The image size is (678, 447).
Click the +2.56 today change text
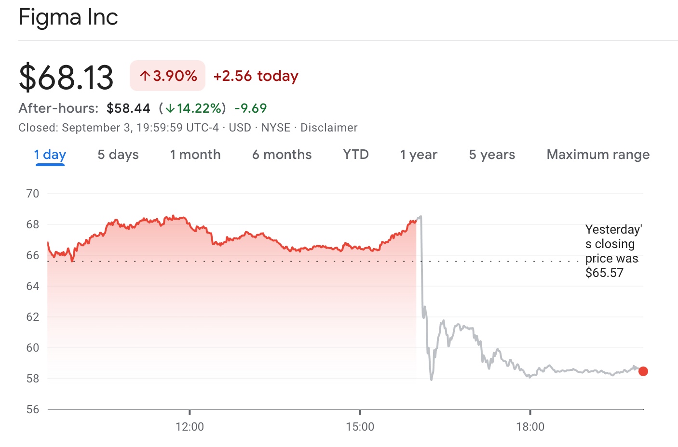pos(256,76)
